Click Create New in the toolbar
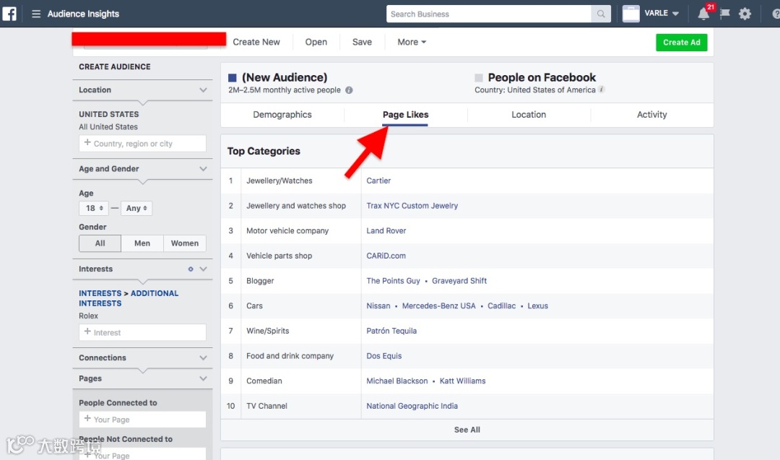The width and height of the screenshot is (780, 460). 256,43
